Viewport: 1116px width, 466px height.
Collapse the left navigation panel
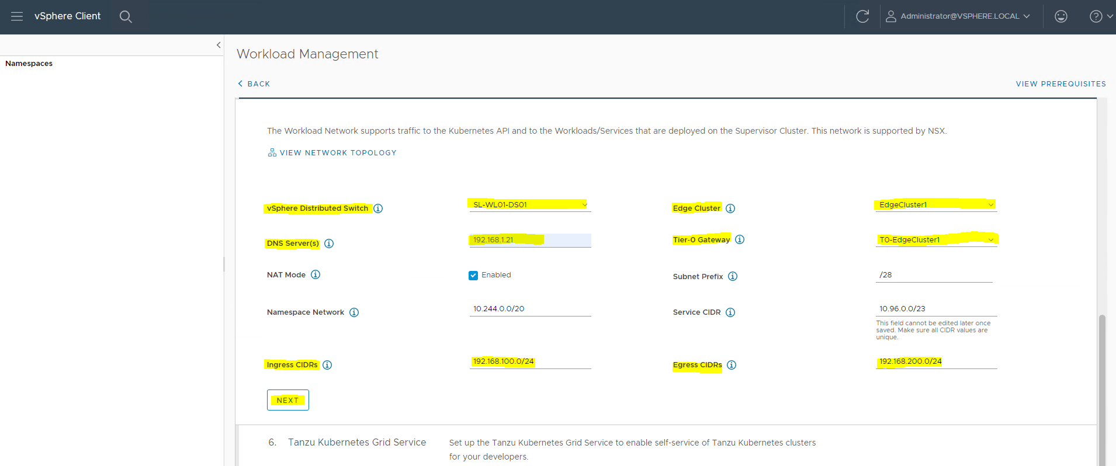(x=219, y=45)
